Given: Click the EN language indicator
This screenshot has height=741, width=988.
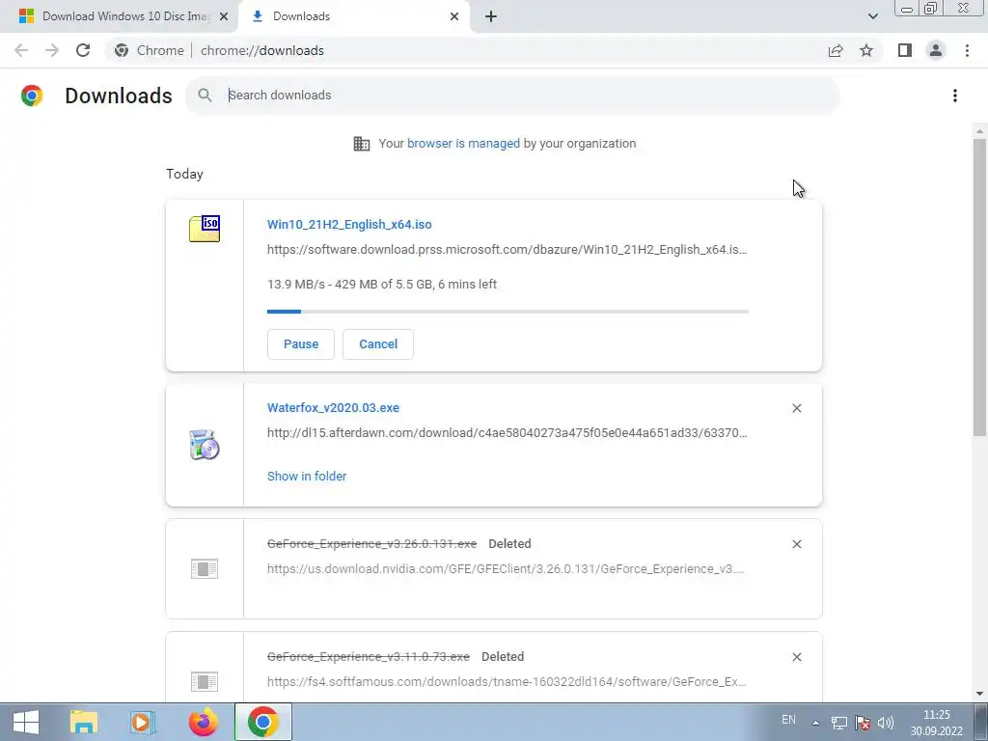Looking at the screenshot, I should (x=788, y=720).
